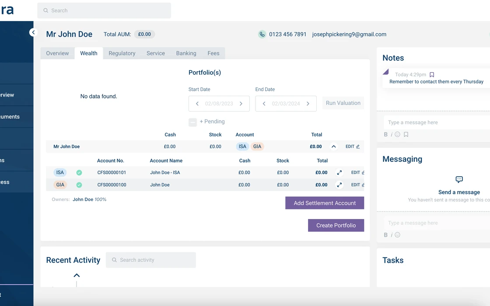Viewport: 490px width, 306px height.
Task: Click the GIA badge in the Mr John Doe row
Action: [x=257, y=146]
